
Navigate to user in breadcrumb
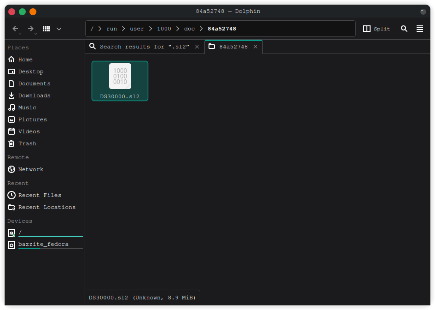[x=137, y=29]
